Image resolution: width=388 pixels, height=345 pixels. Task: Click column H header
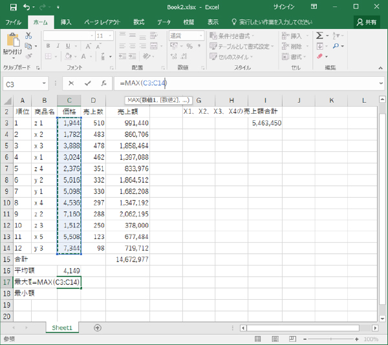232,100
